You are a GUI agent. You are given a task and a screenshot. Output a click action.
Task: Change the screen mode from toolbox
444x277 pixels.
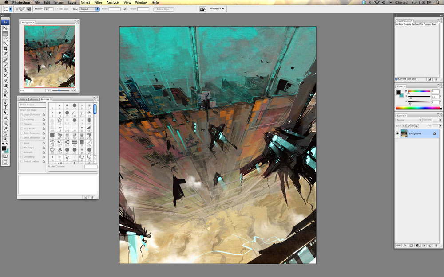[5, 162]
